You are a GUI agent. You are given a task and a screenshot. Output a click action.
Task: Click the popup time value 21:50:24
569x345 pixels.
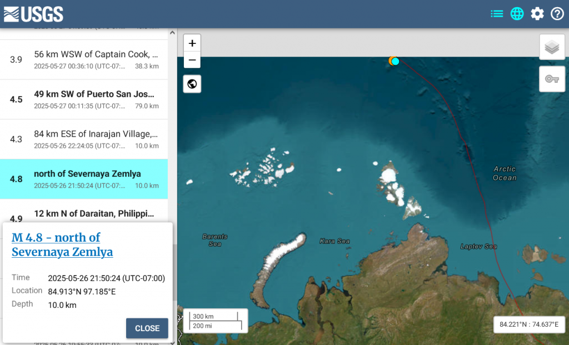pyautogui.click(x=106, y=278)
